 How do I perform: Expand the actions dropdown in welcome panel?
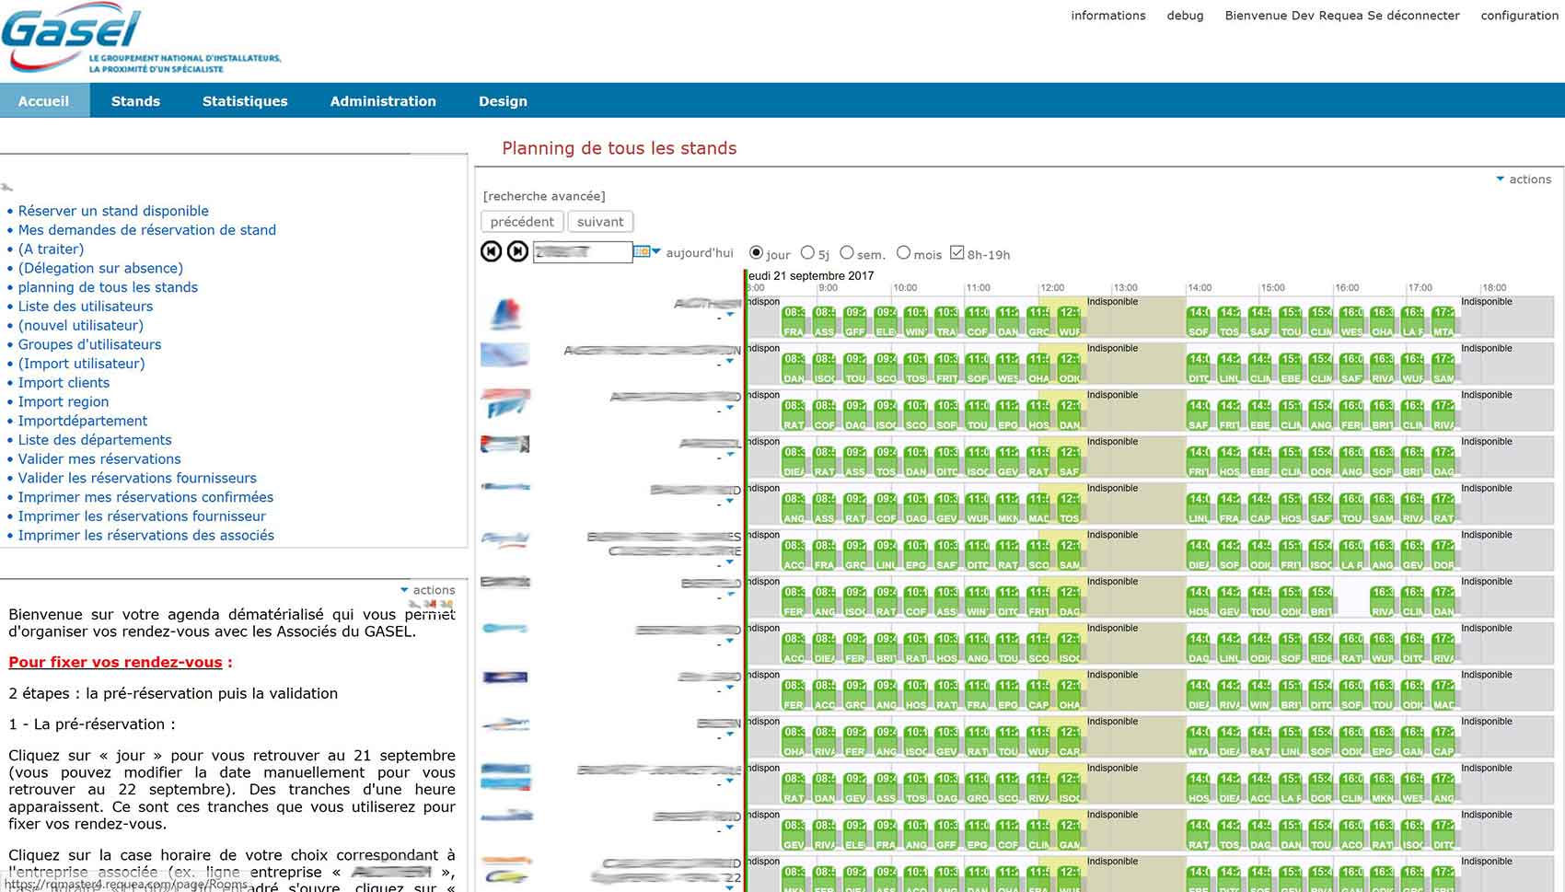(x=428, y=590)
